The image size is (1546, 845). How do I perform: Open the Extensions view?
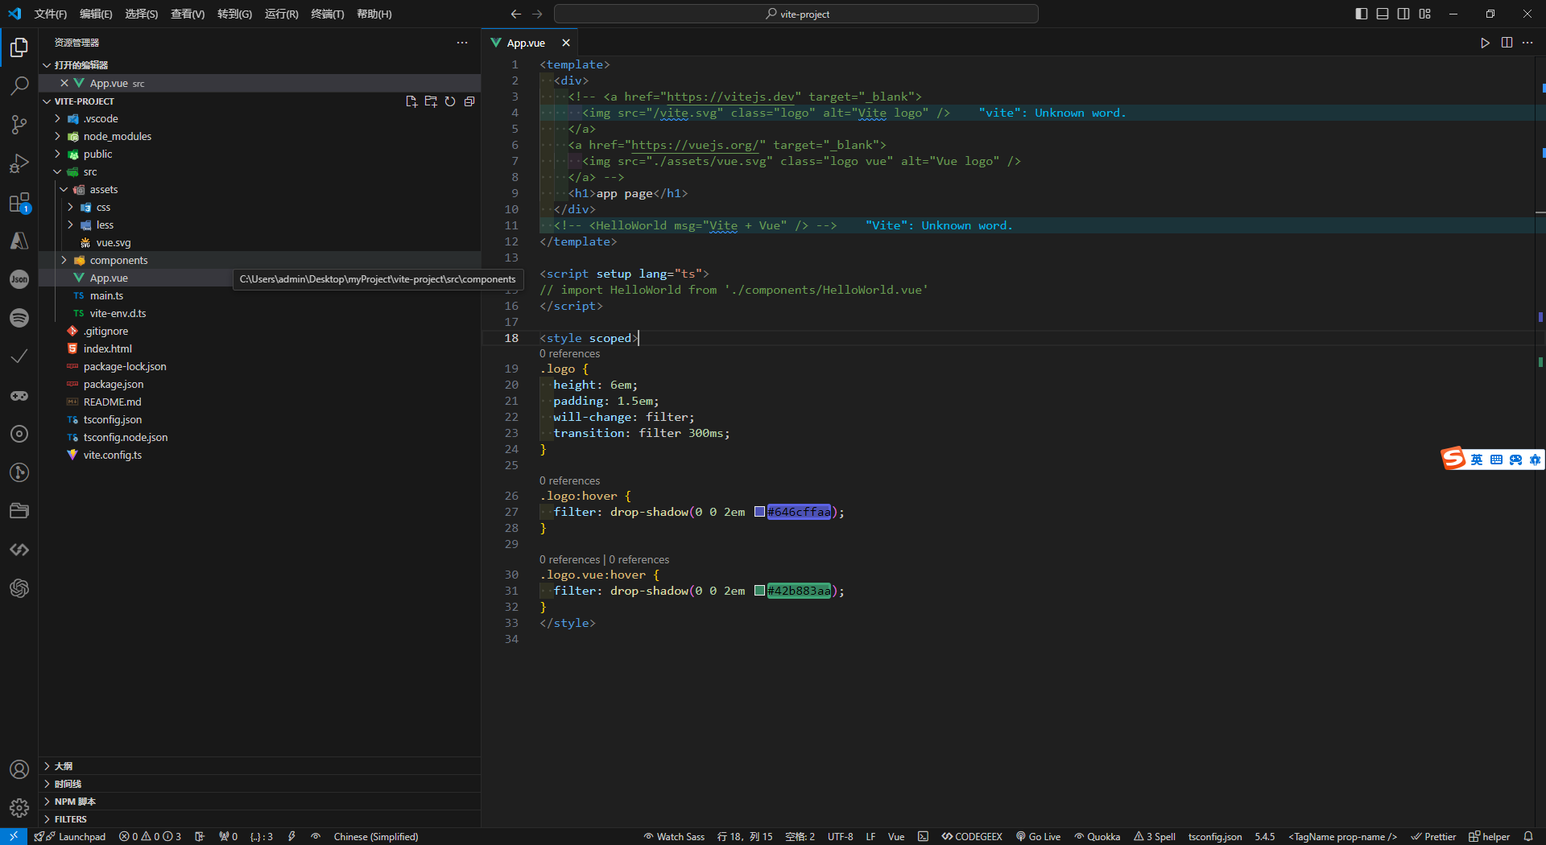click(x=19, y=203)
